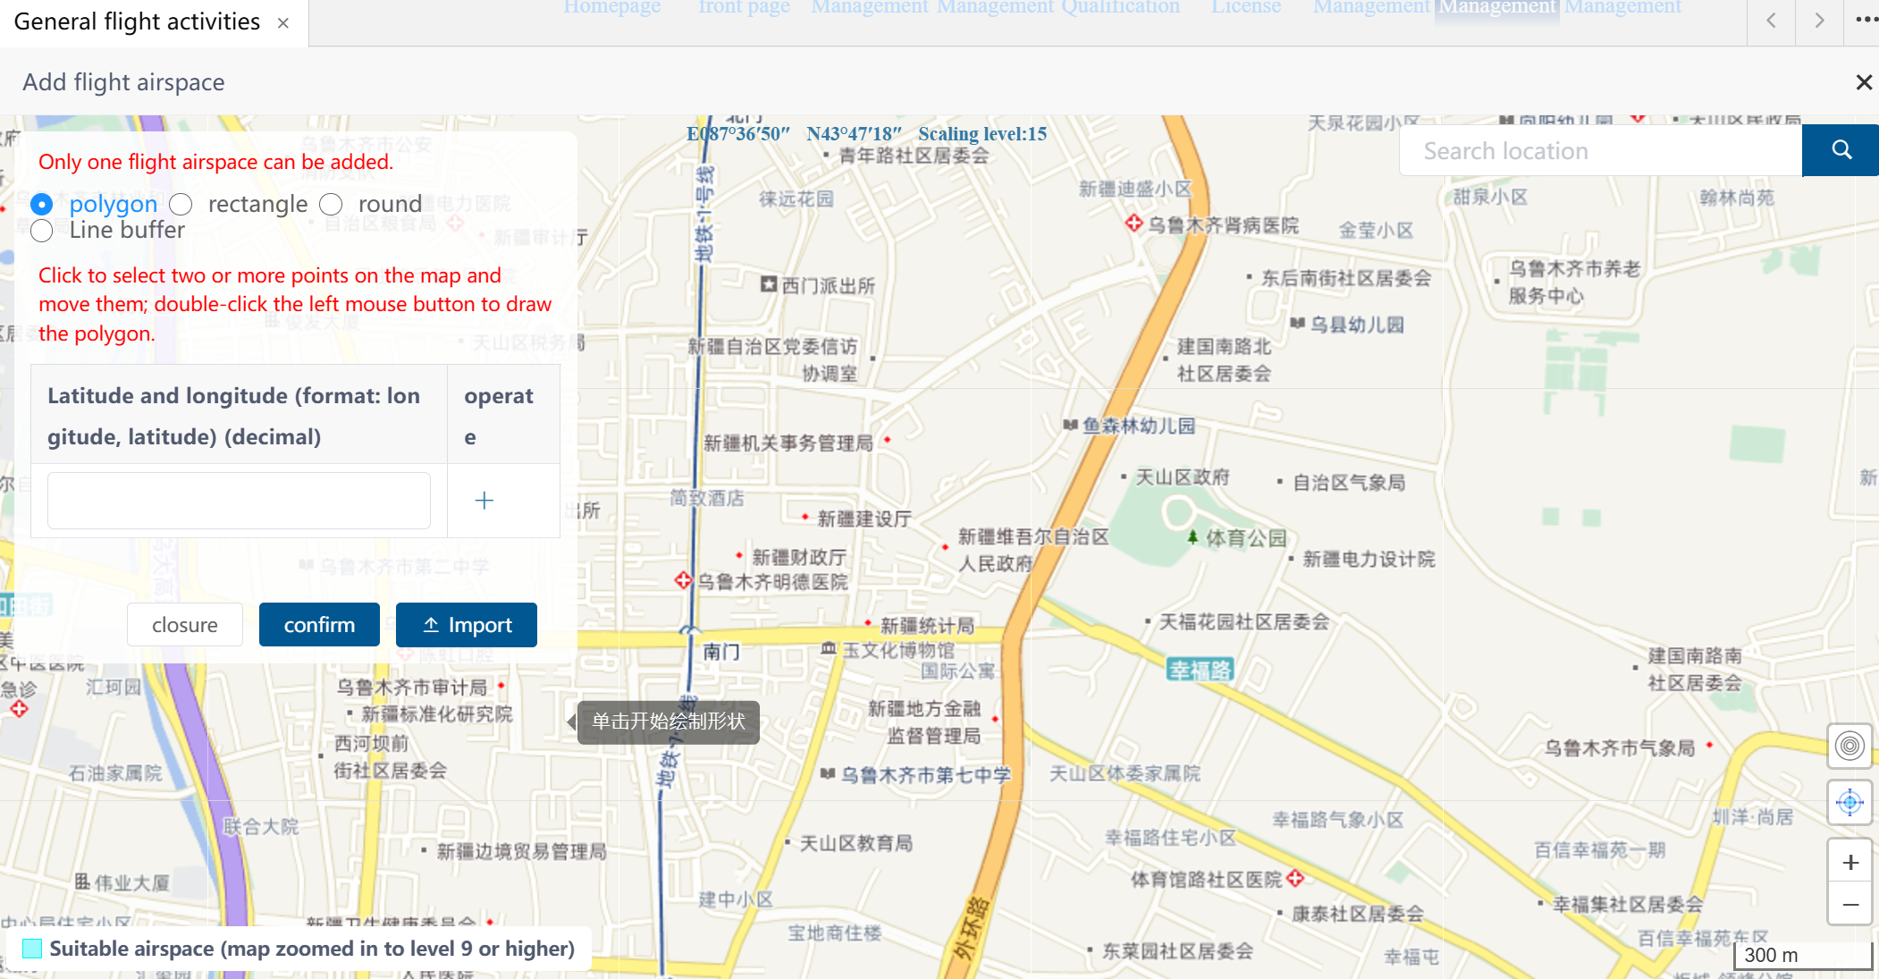Click the 南门 metro station marker

[x=689, y=631]
